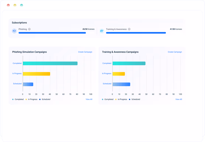The image size is (205, 142).
Task: Click the yellow window dot
Action: click(15, 5)
